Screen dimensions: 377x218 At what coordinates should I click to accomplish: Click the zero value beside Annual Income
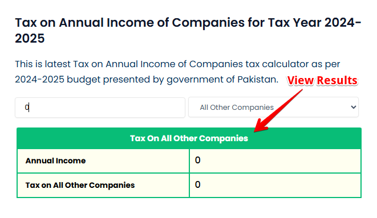198,160
